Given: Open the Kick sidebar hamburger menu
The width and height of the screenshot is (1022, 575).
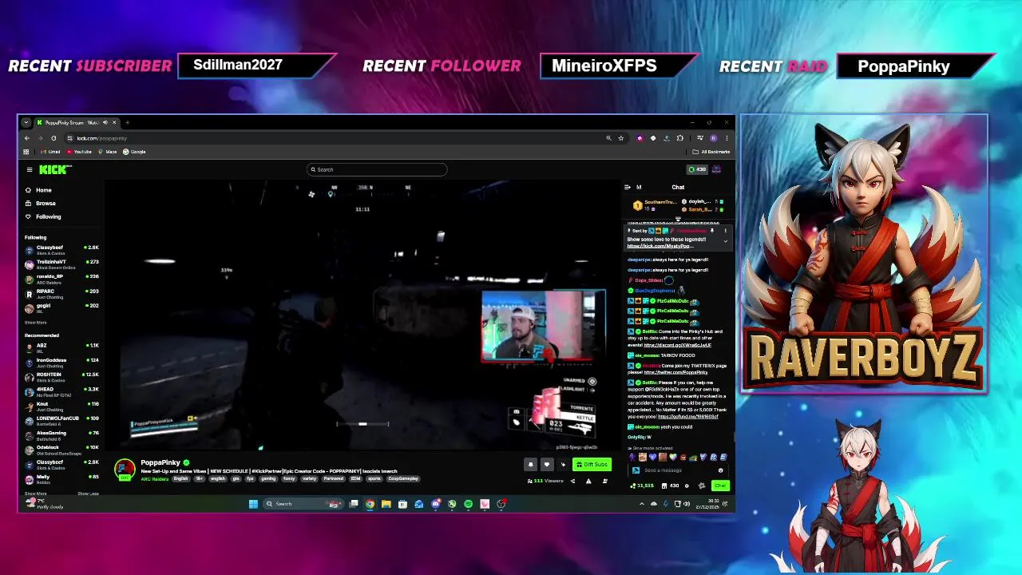Looking at the screenshot, I should tap(30, 169).
